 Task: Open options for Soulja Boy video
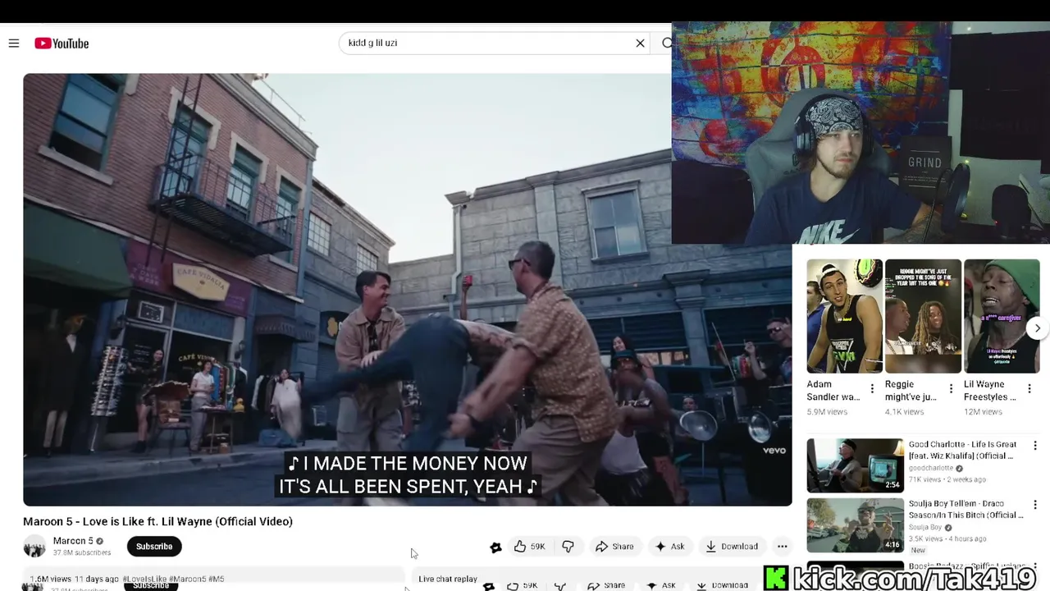pos(1035,505)
